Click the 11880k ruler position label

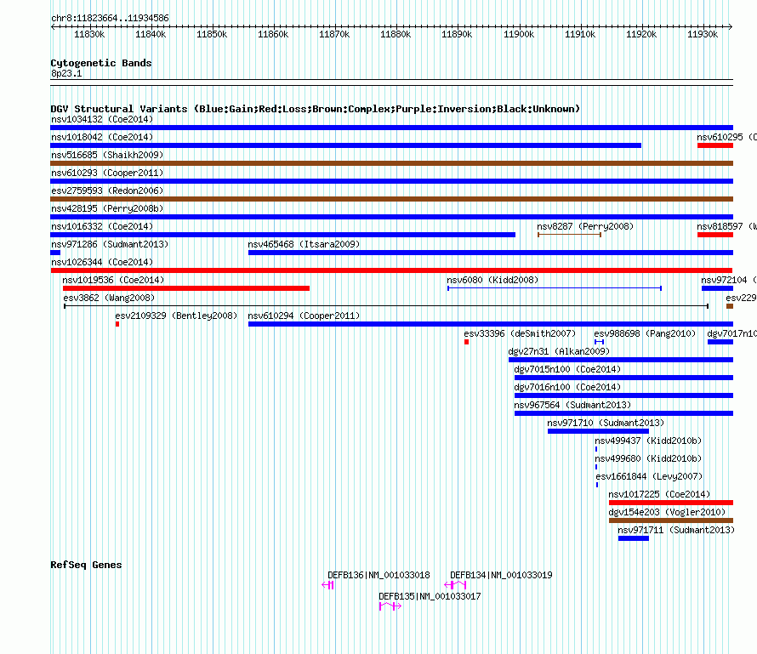coord(396,34)
